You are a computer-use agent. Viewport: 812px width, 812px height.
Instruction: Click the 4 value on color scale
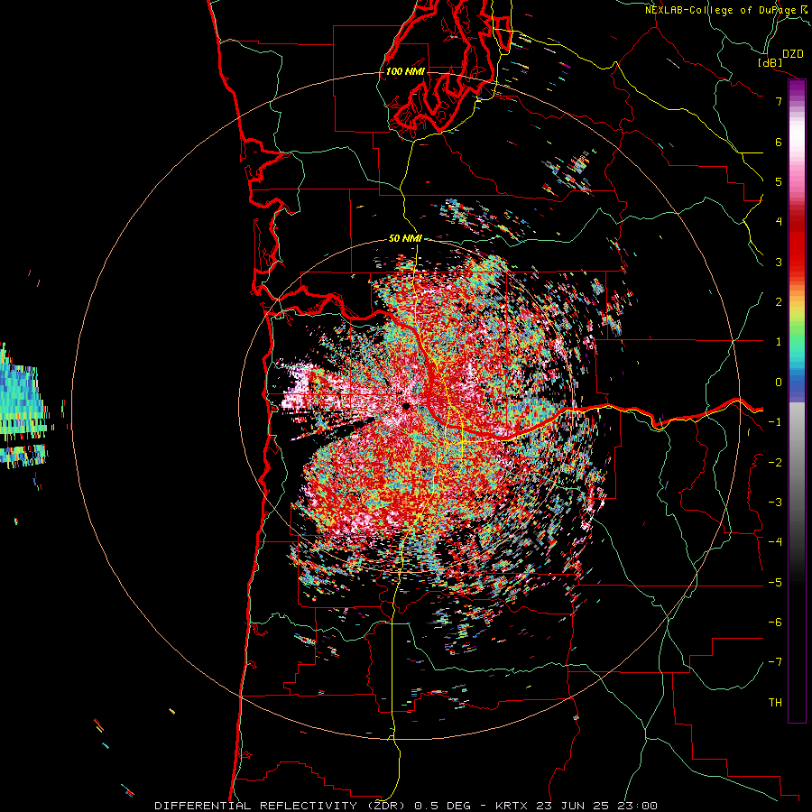[x=779, y=222]
